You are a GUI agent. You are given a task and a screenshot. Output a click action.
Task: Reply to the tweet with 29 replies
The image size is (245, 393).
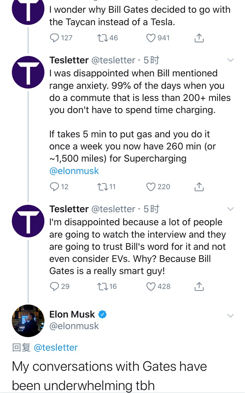(54, 287)
